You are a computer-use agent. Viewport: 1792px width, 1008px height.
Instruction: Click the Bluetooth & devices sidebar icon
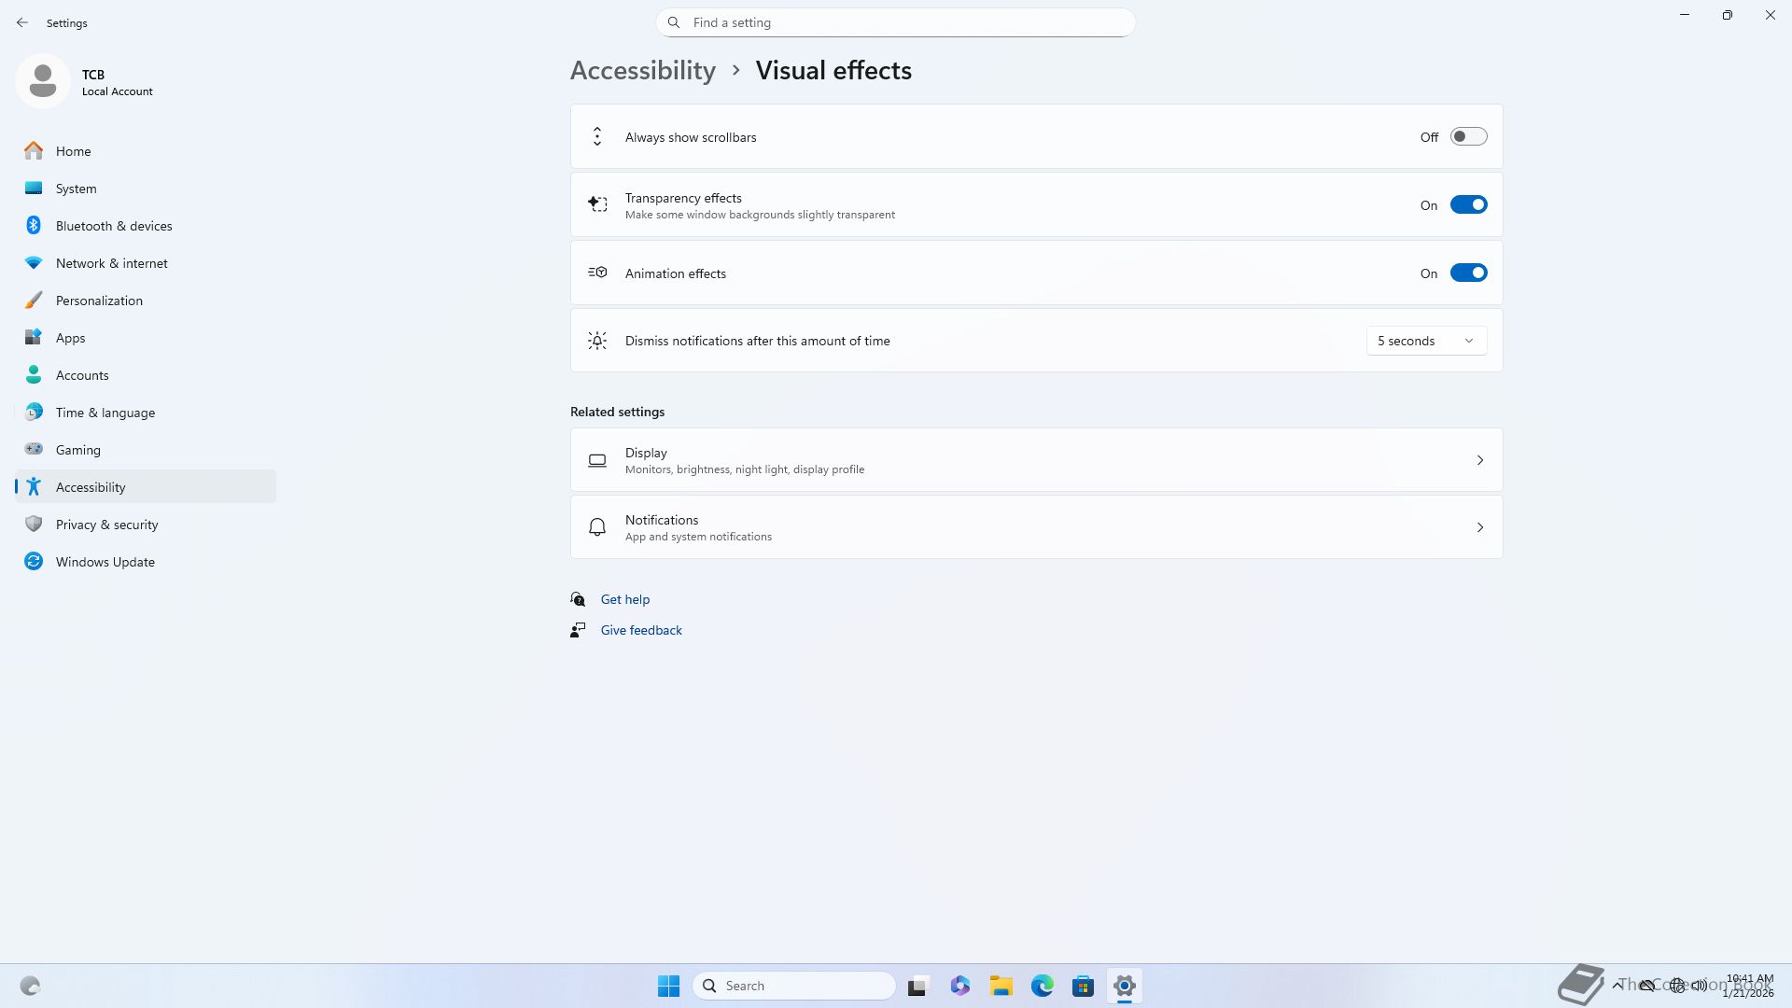tap(34, 226)
